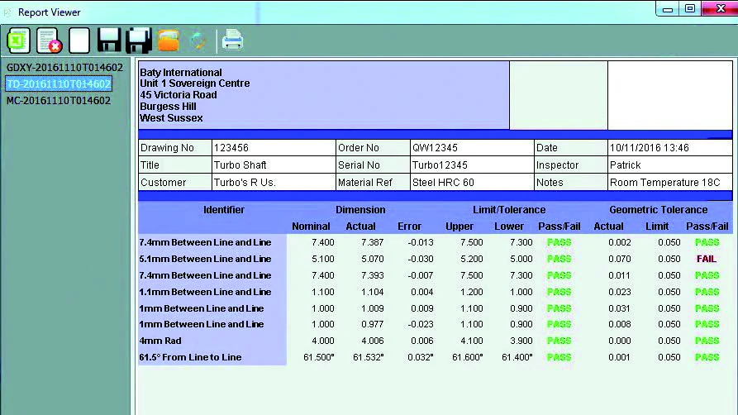Click Notes value Room Temperature 18C
This screenshot has width=738, height=415.
click(x=669, y=183)
